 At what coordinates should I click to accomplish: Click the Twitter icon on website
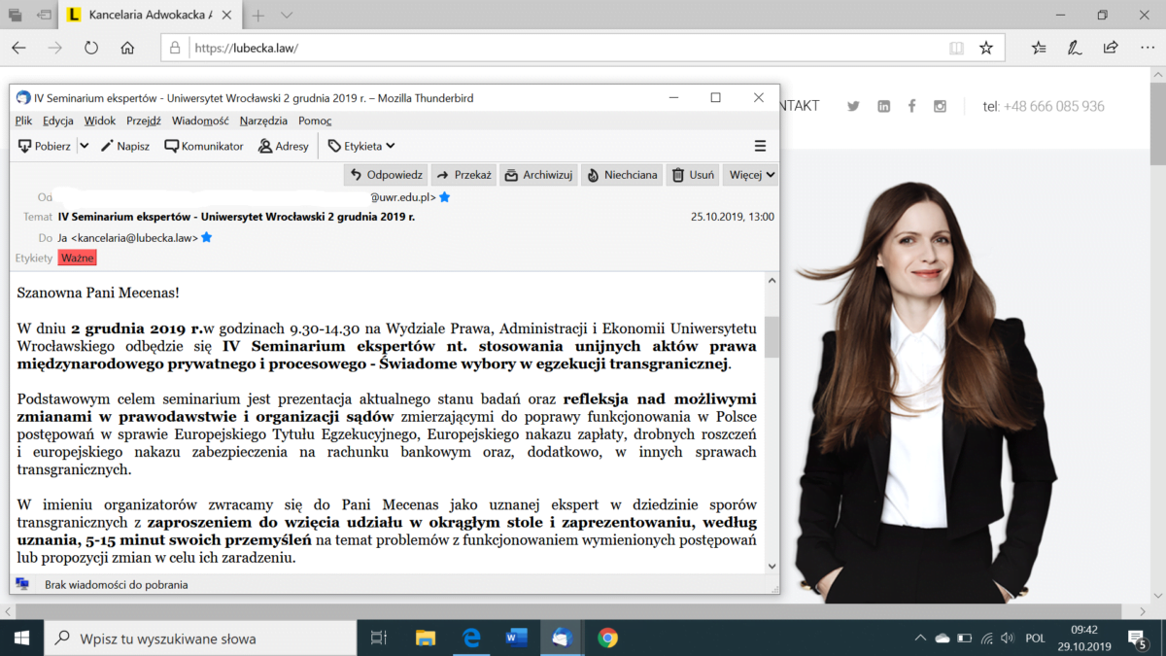click(x=853, y=106)
